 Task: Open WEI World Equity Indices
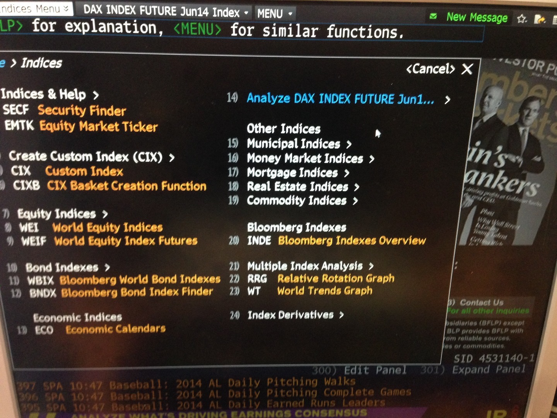click(x=91, y=227)
